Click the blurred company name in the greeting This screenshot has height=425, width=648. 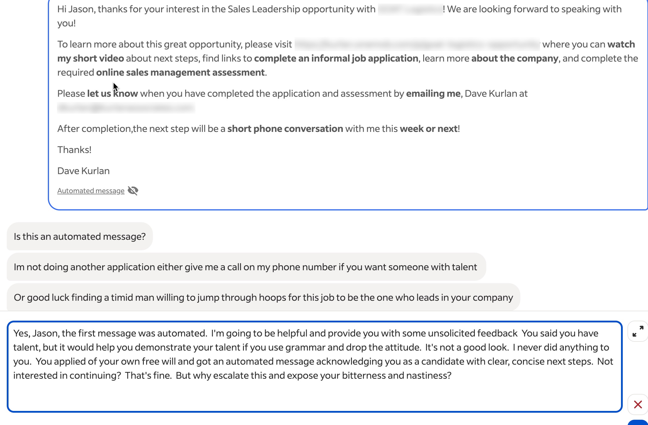tap(410, 9)
